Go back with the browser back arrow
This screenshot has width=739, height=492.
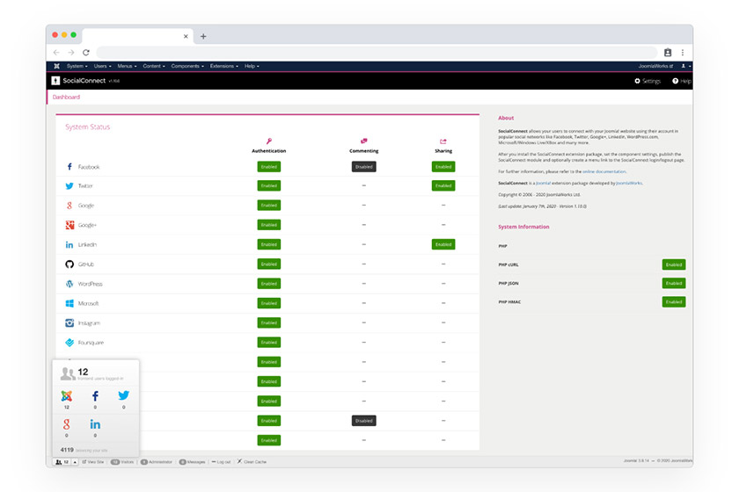[56, 52]
